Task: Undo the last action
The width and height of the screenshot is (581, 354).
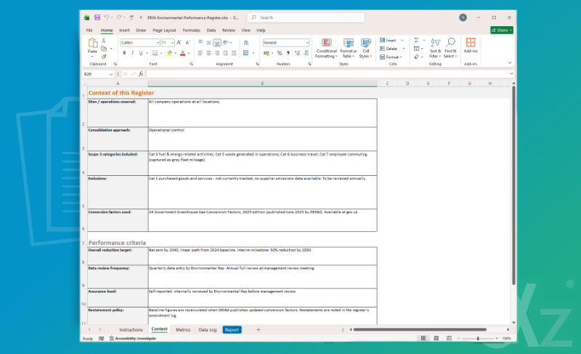Action: (x=106, y=17)
